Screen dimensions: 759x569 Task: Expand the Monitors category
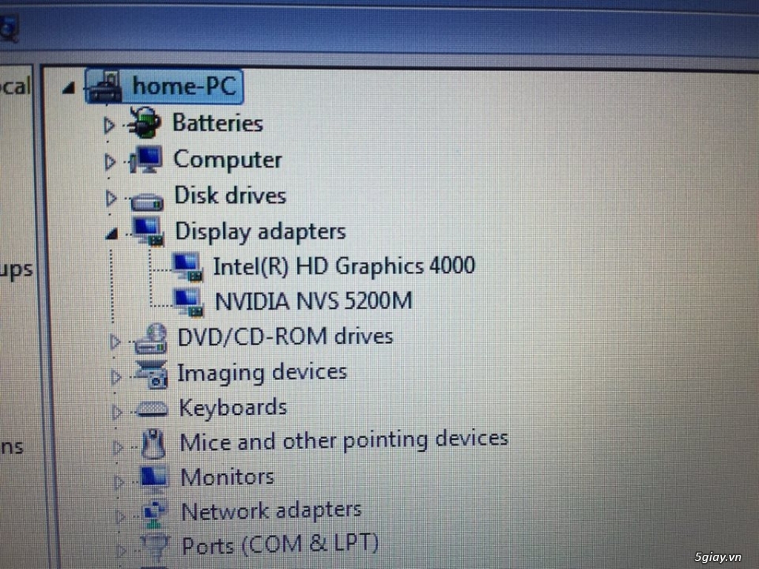(x=118, y=482)
